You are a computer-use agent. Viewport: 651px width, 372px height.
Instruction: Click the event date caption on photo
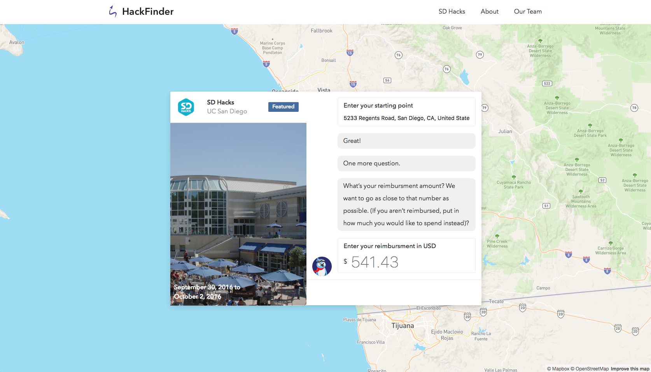207,292
